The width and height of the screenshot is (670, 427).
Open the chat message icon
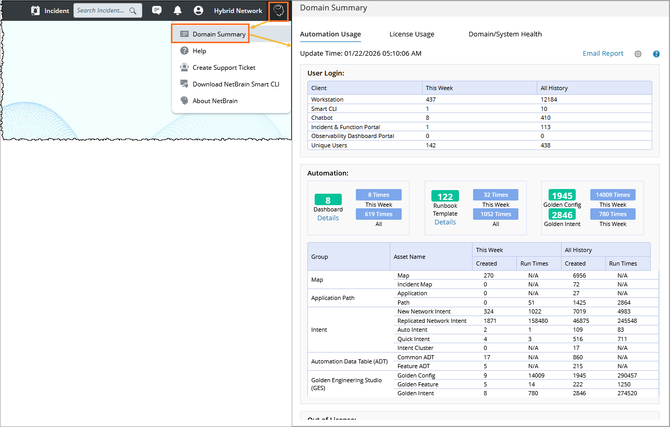pos(156,10)
